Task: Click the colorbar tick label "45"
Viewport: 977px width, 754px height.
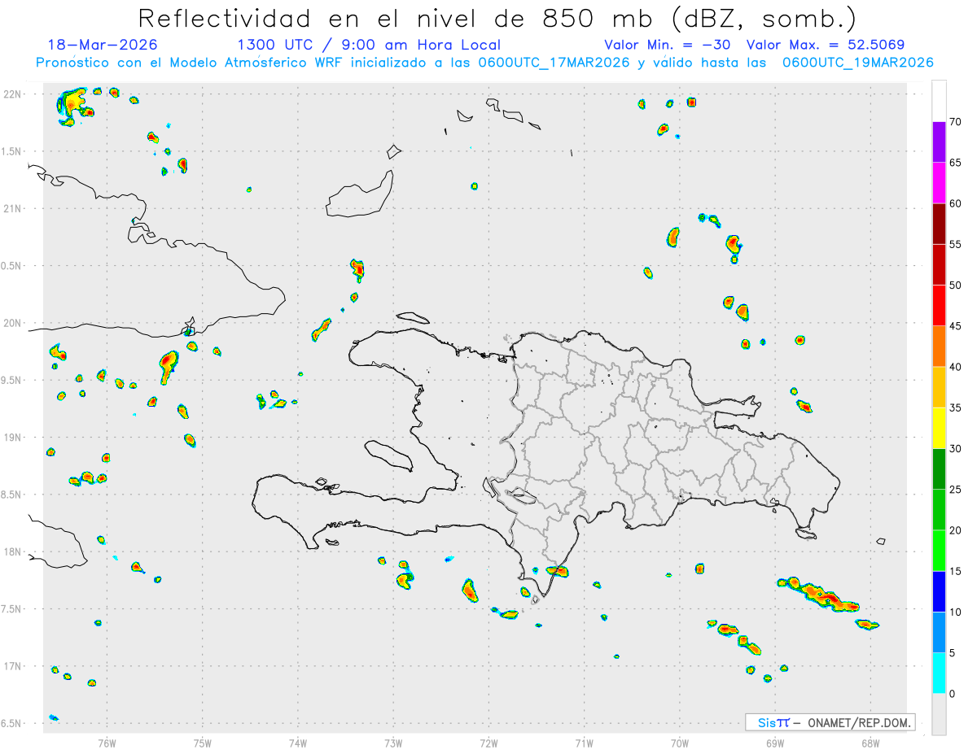Action: point(955,326)
